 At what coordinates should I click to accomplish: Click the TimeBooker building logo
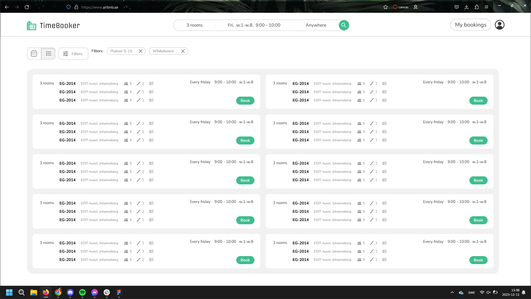point(32,25)
